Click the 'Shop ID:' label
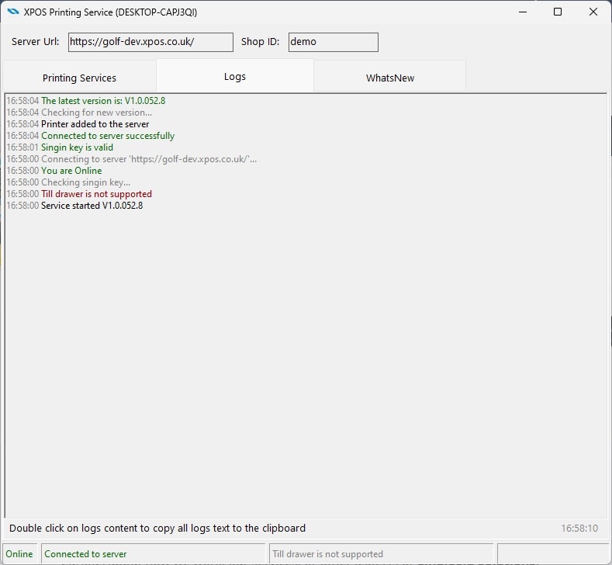This screenshot has width=612, height=565. [x=261, y=41]
